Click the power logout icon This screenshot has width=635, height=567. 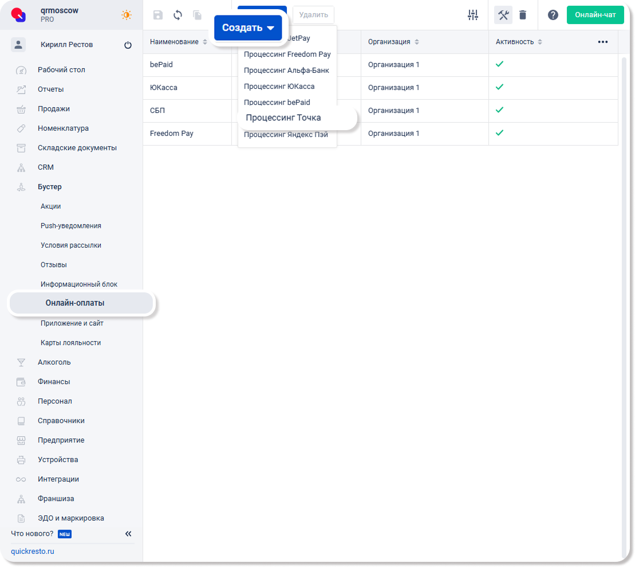(x=128, y=45)
